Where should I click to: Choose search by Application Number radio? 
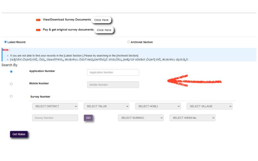pyautogui.click(x=11, y=71)
